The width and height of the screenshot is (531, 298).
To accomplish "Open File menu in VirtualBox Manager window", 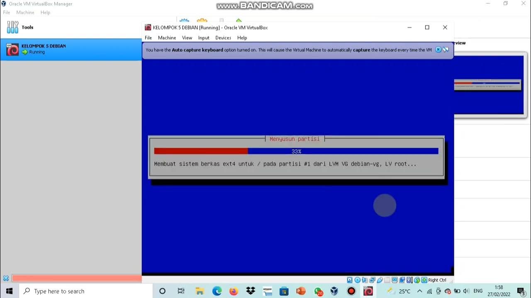I will (7, 12).
